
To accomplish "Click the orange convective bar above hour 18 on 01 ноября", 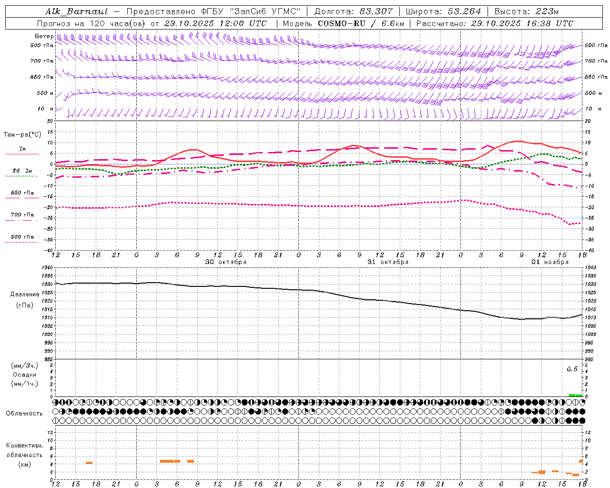I will point(581,461).
